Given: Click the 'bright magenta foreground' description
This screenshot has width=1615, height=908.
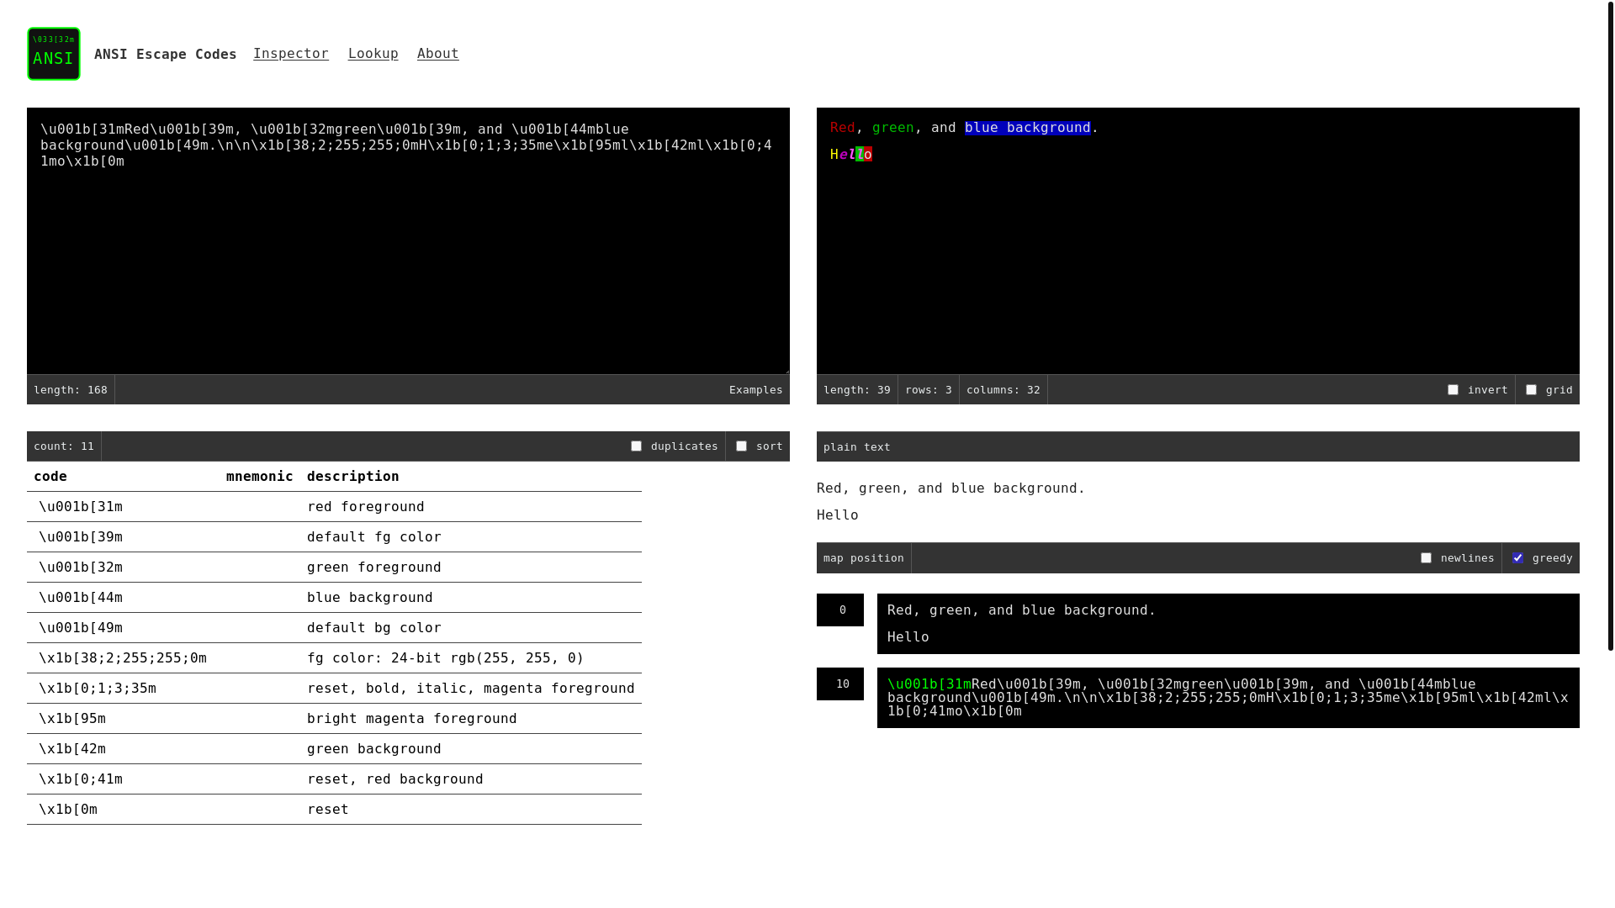Looking at the screenshot, I should 412,719.
